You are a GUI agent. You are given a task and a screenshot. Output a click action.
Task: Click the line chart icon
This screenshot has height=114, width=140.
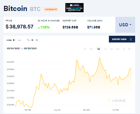pyautogui.click(x=28, y=40)
